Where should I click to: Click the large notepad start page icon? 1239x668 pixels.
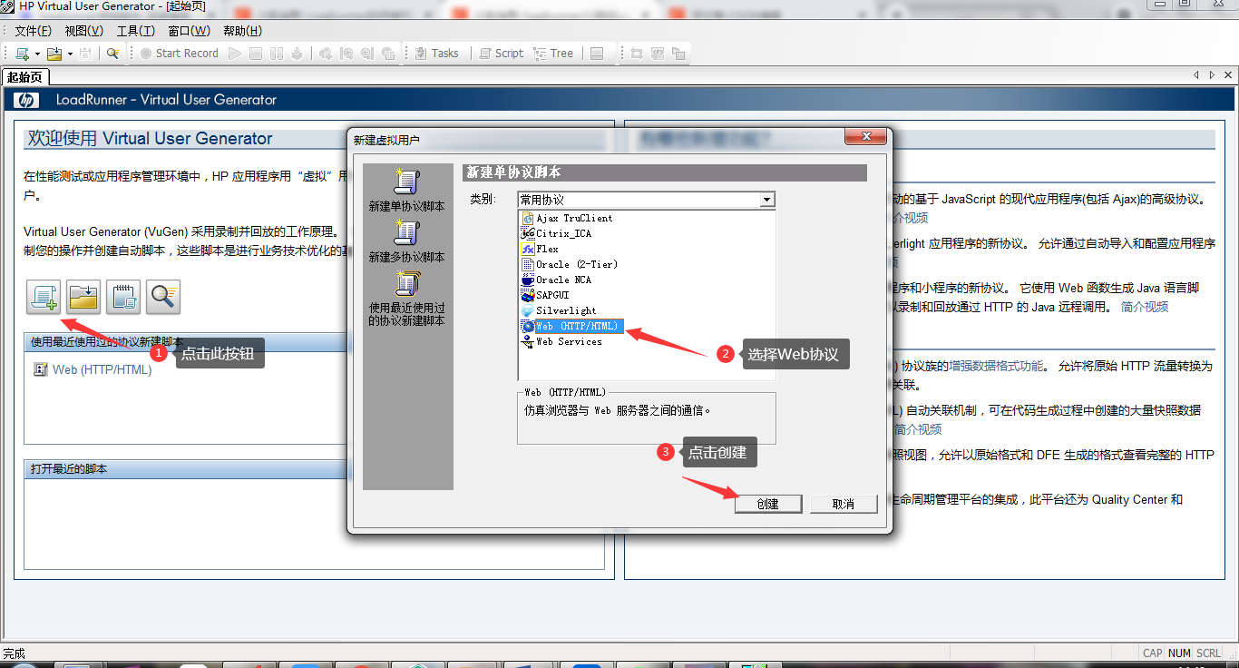(x=123, y=296)
